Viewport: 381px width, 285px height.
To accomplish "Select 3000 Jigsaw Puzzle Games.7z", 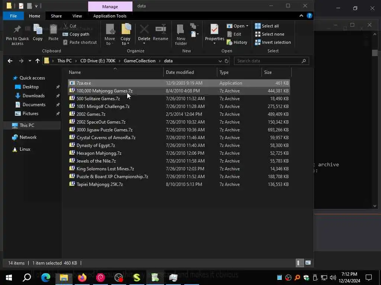I will click(179, 130).
